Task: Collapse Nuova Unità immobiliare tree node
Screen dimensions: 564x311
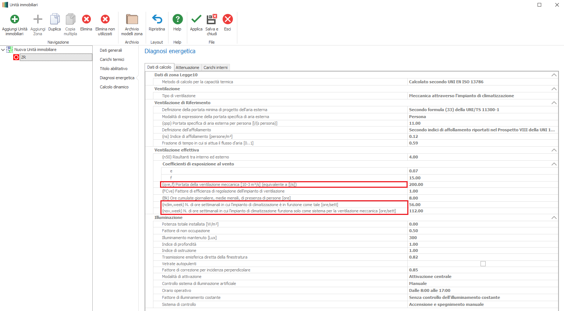Action: tap(3, 50)
